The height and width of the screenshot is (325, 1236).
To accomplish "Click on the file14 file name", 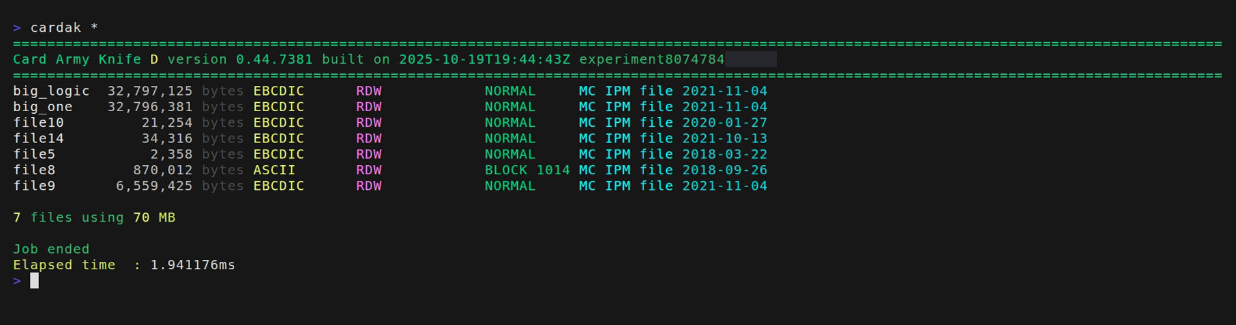I will 38,138.
